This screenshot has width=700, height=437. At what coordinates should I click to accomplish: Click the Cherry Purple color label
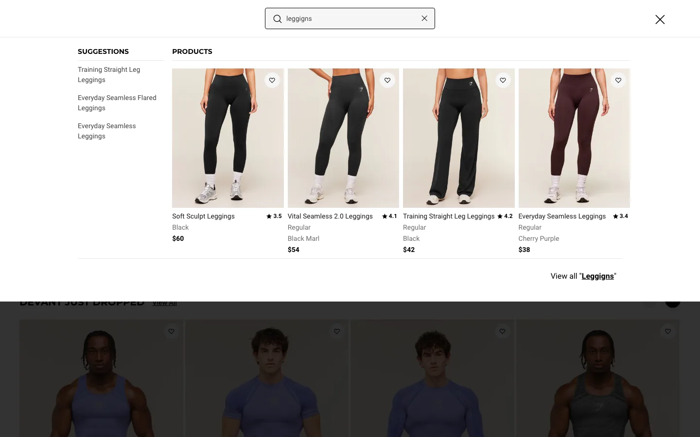coord(539,239)
